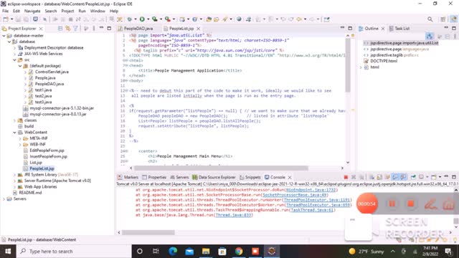Viewport: 459px width, 258px height.
Task: Open Chrome from the taskbar
Action: pos(239,252)
